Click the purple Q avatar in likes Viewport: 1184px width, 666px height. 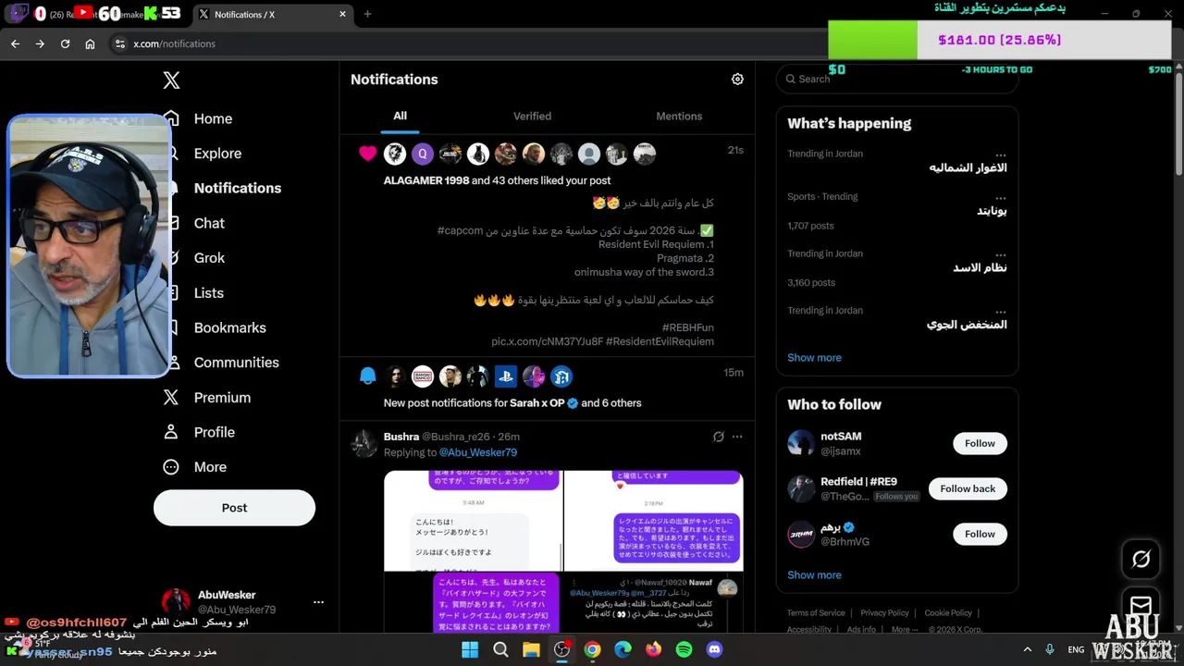423,154
